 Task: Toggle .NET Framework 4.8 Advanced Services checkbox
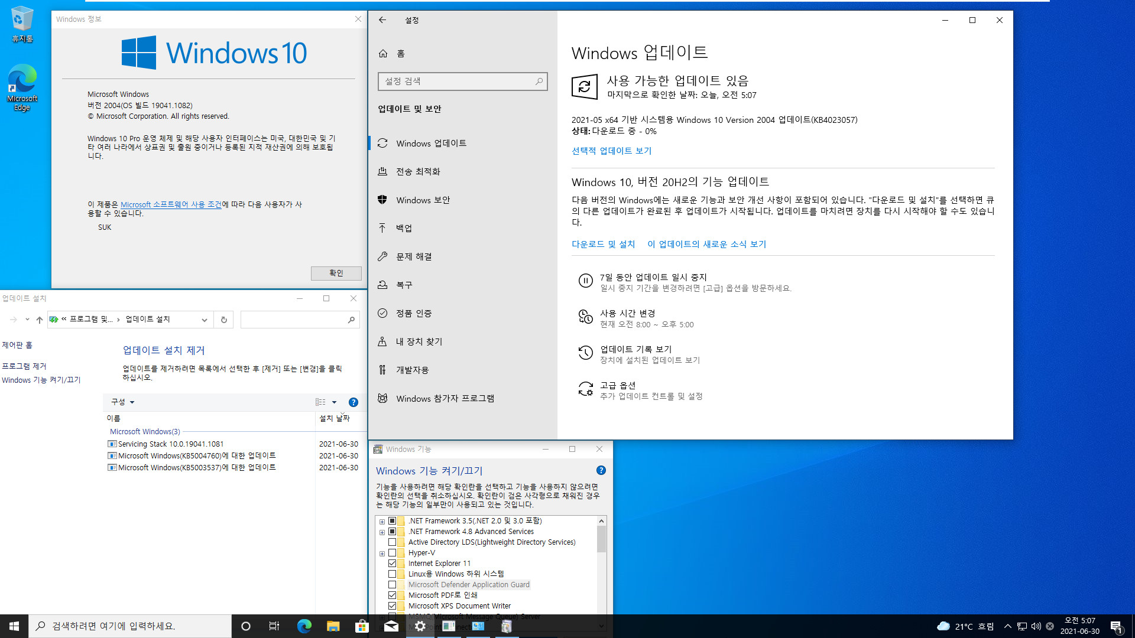392,532
